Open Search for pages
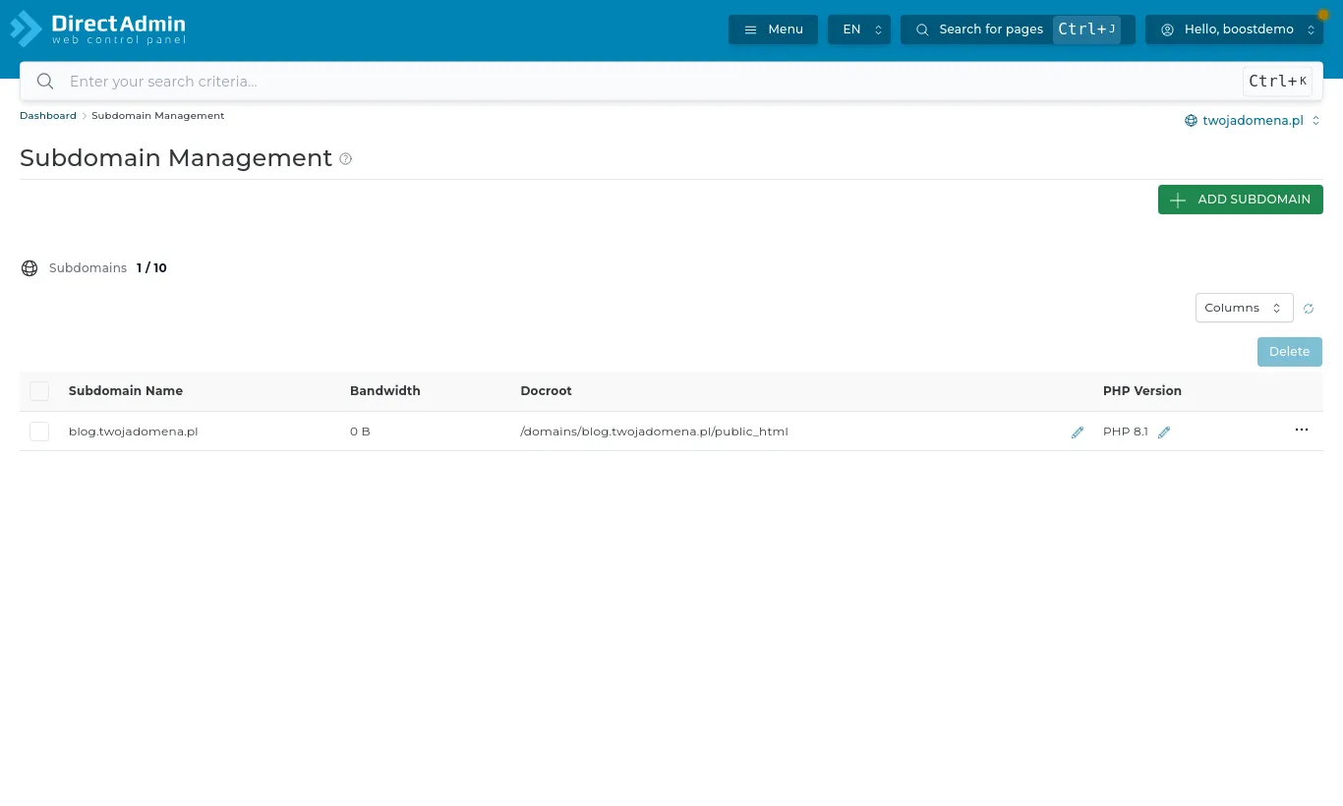The width and height of the screenshot is (1343, 806). click(x=1018, y=29)
